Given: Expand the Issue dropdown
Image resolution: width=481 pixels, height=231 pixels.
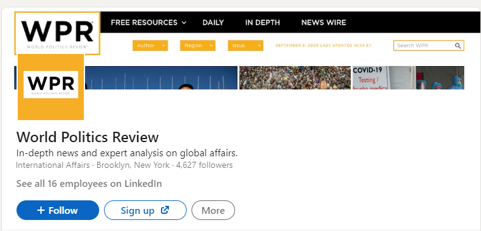Looking at the screenshot, I should 245,45.
